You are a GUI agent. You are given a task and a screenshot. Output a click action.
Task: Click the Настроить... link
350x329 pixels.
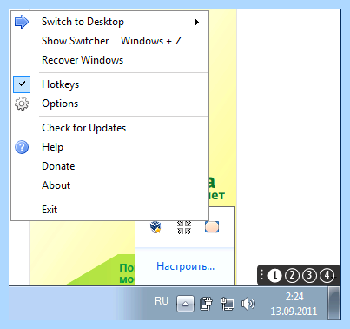point(186,266)
